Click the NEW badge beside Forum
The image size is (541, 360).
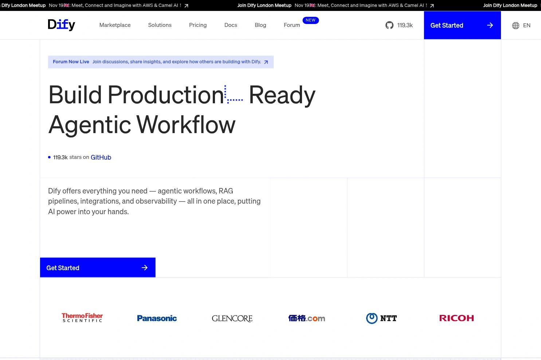pos(310,20)
